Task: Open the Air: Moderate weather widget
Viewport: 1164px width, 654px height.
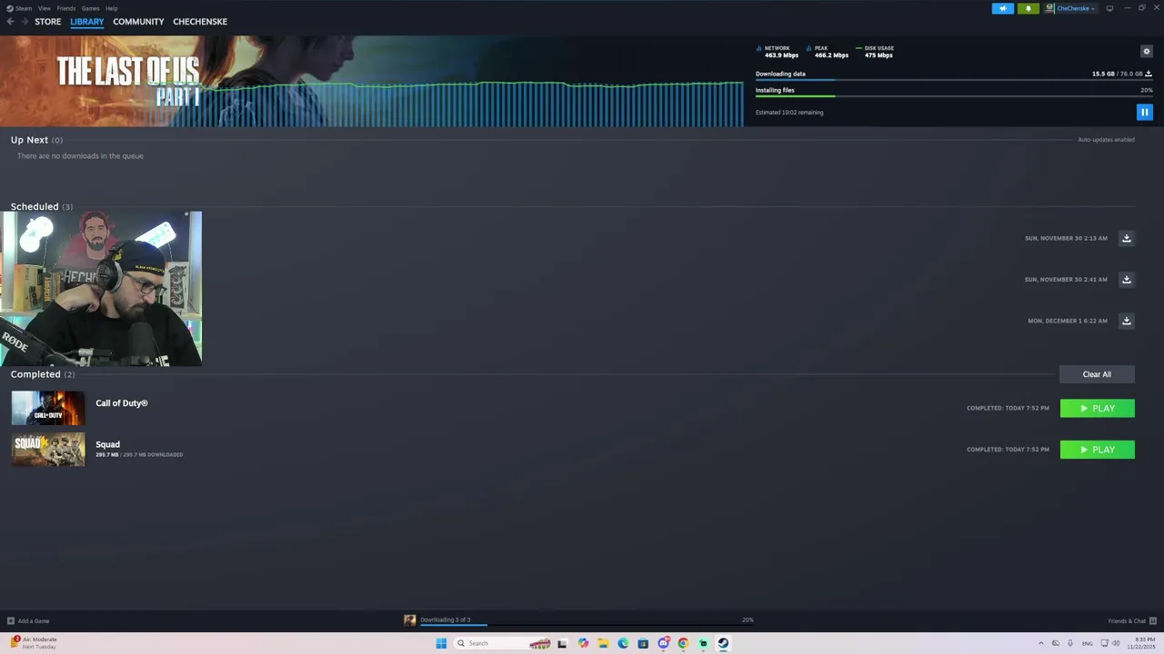Action: pos(35,643)
